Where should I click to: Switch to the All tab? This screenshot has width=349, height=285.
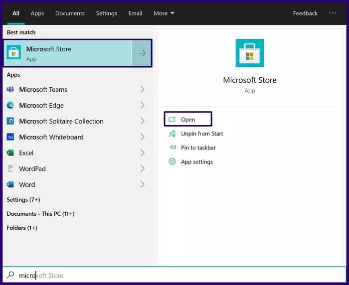point(16,13)
